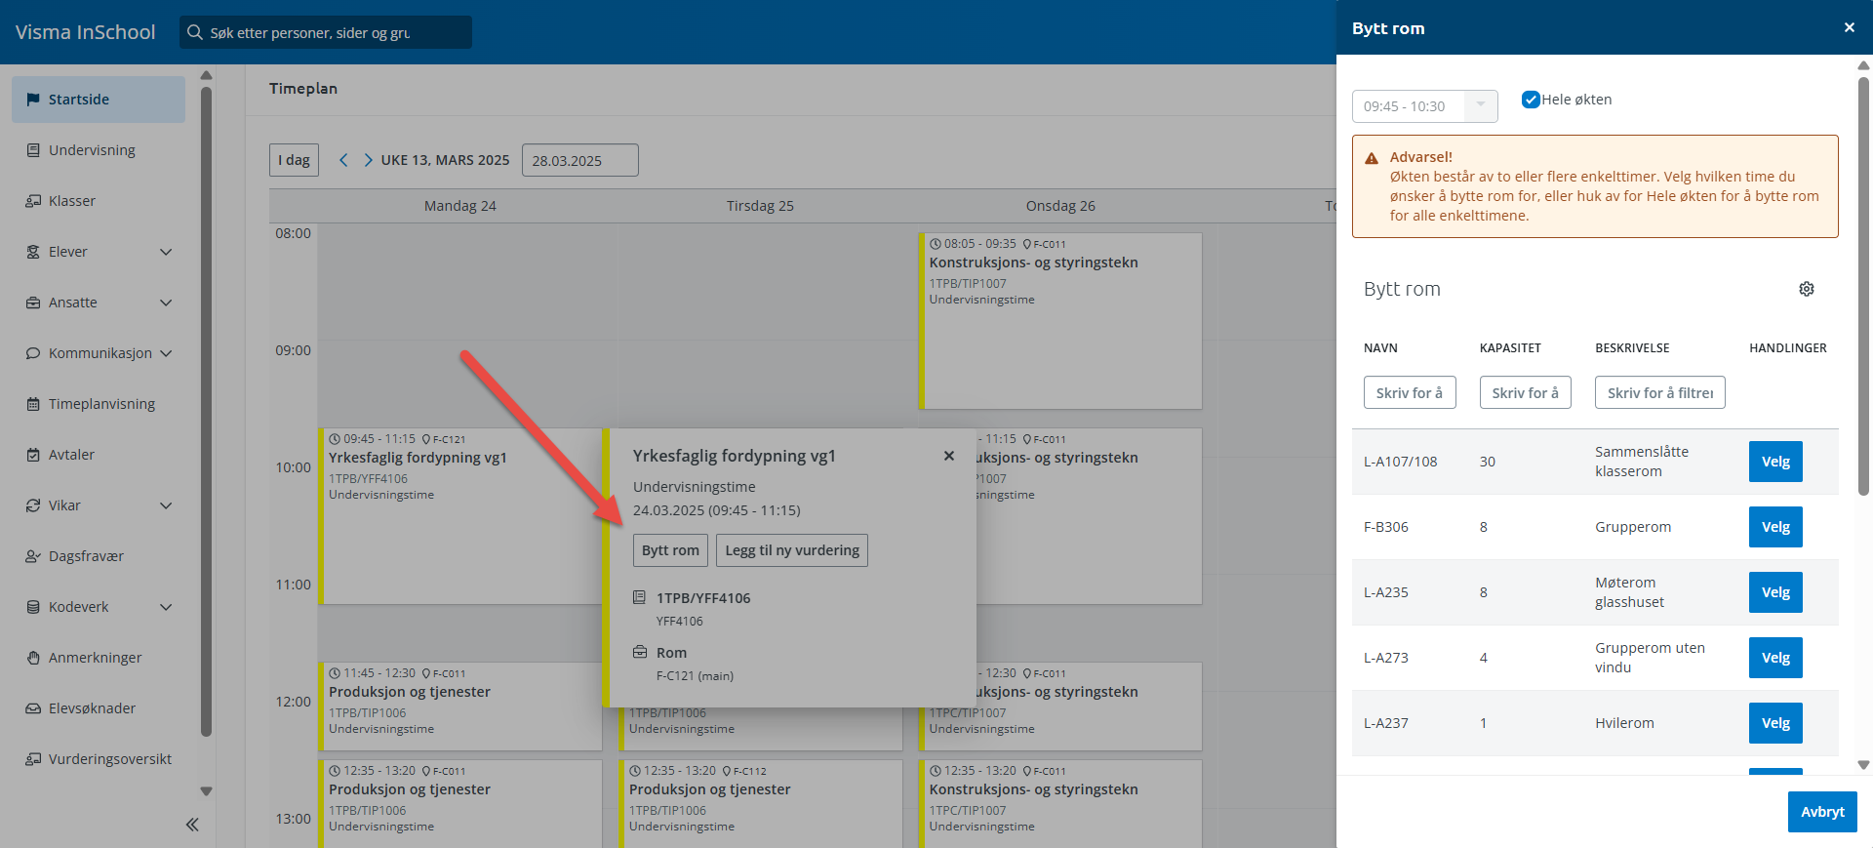Screen dimensions: 1873x848
Task: Open the Klasser menu item
Action: (99, 201)
